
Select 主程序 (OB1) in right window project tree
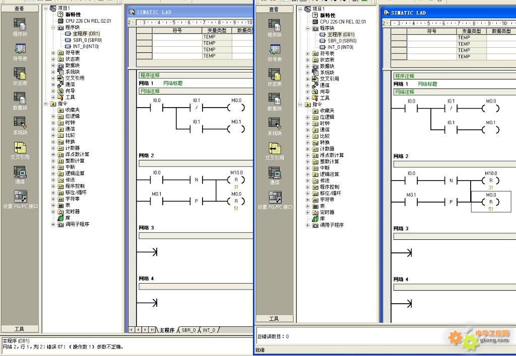341,35
